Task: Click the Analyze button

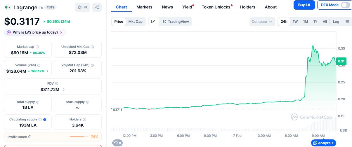Action: pyautogui.click(x=324, y=143)
